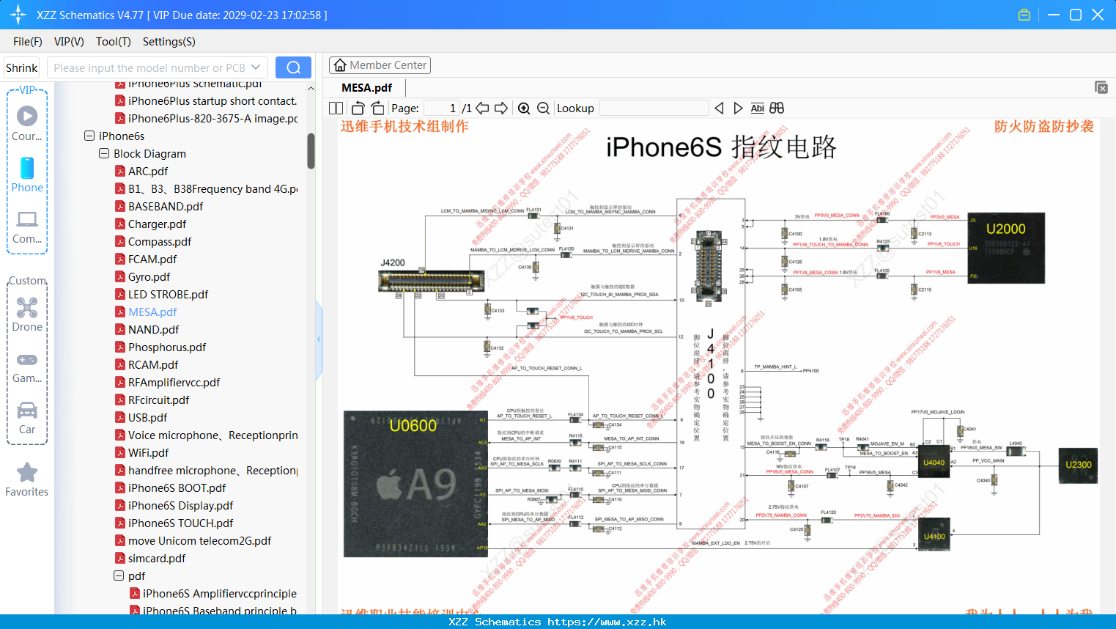
Task: Open Charger.pdf in the tree
Action: (157, 224)
